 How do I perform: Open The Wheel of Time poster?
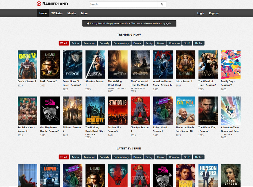tap(208, 65)
